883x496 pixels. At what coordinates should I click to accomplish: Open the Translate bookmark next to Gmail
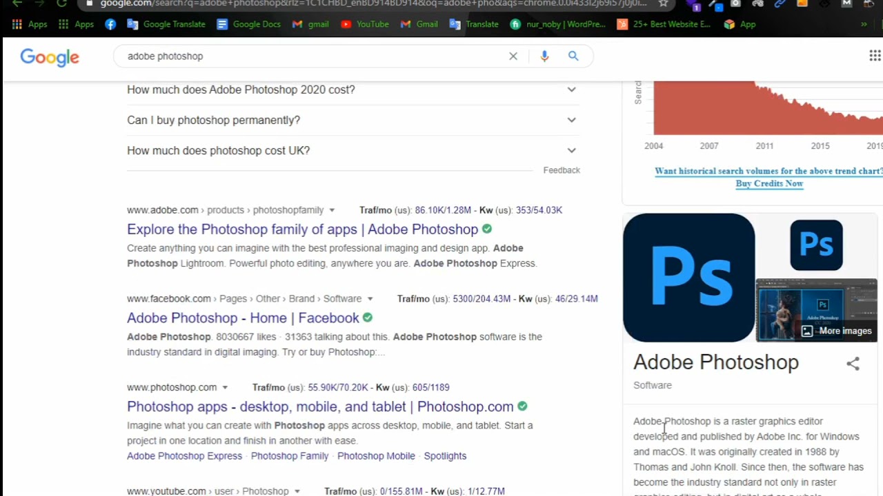474,24
